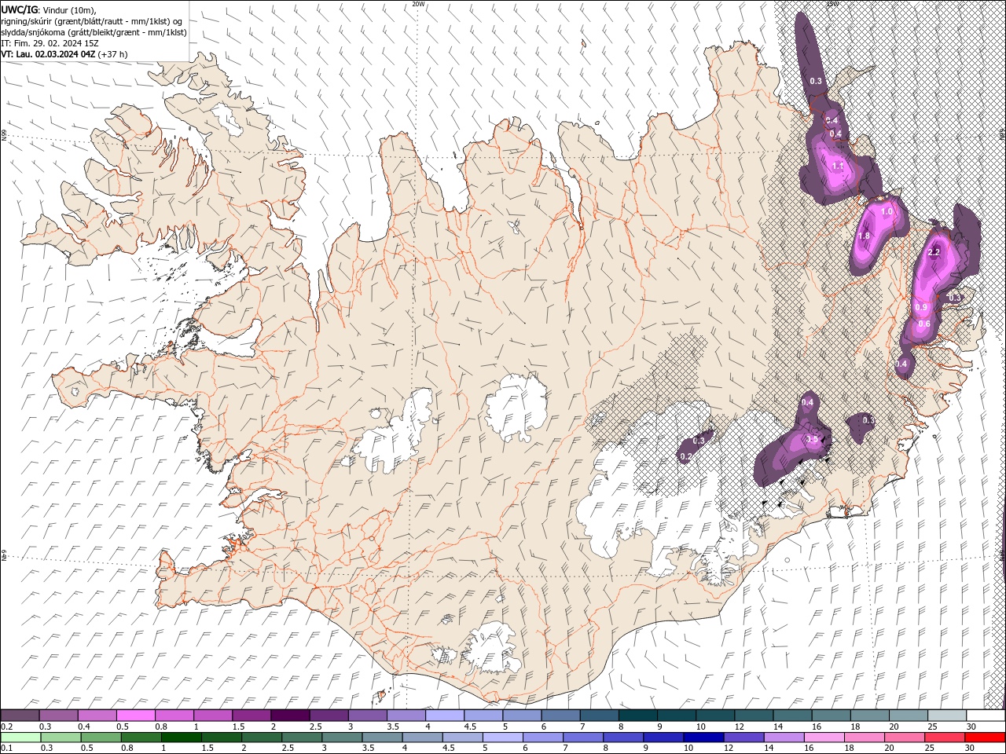Select the 'IT: Fim. 29. 02. 2024 15Z' line

coord(50,43)
